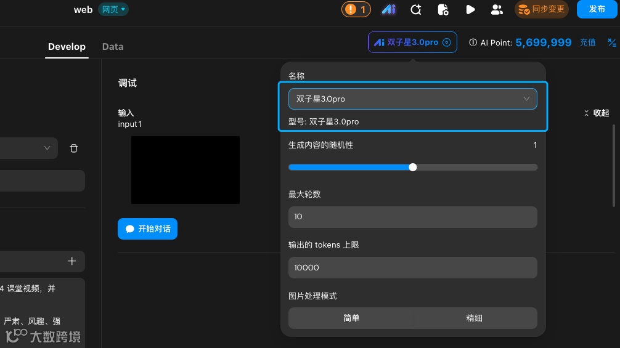Select 精细 image processing mode

click(x=475, y=318)
